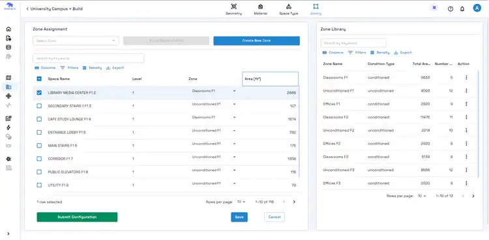This screenshot has height=240, width=489.
Task: Click Create New Zone button
Action: click(256, 41)
